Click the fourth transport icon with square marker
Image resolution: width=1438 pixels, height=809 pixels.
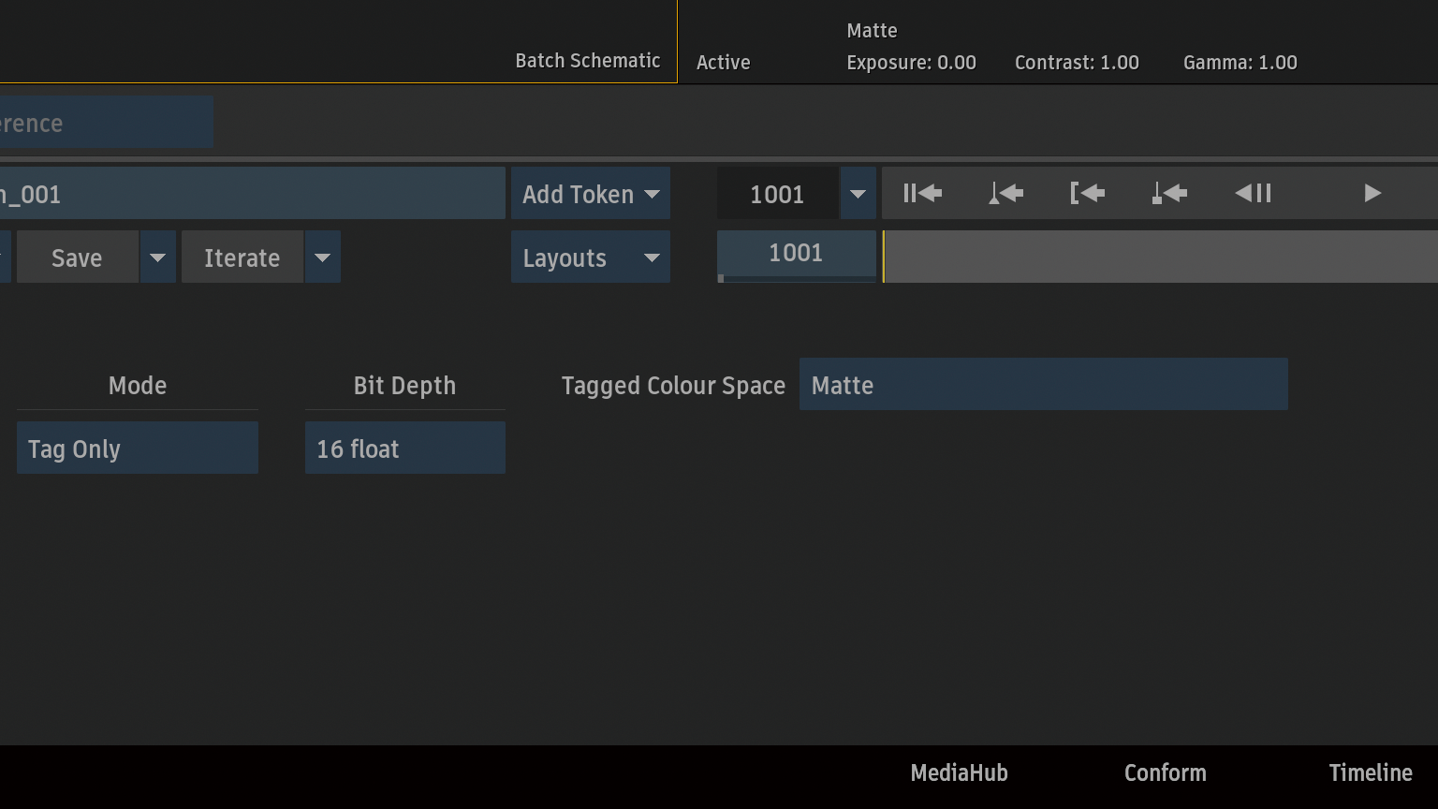pos(1169,194)
